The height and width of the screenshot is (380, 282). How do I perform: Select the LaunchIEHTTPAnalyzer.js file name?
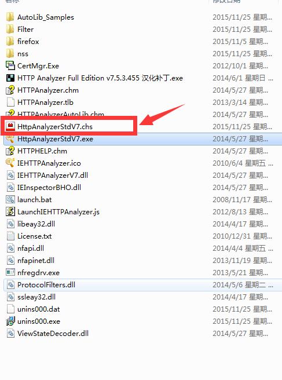(x=58, y=212)
